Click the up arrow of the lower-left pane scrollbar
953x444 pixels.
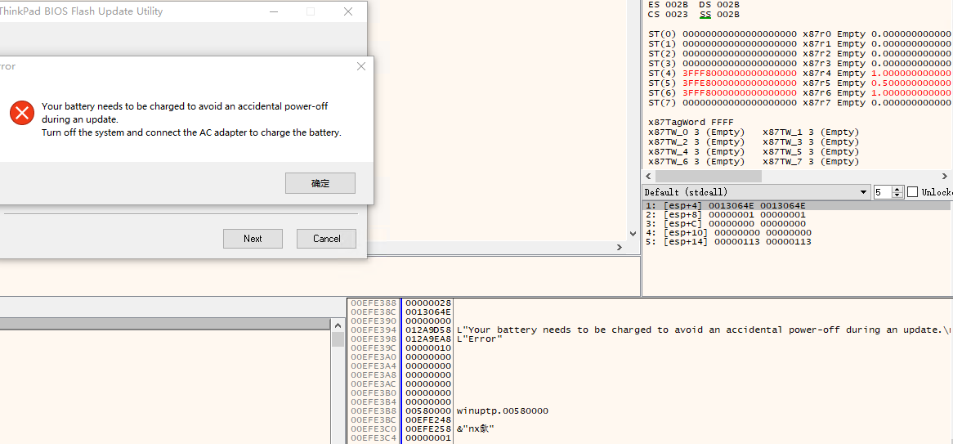pyautogui.click(x=338, y=325)
